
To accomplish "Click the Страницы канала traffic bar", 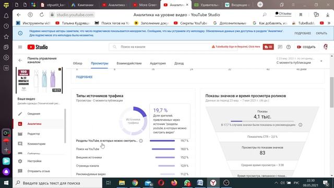I will click(166, 166).
